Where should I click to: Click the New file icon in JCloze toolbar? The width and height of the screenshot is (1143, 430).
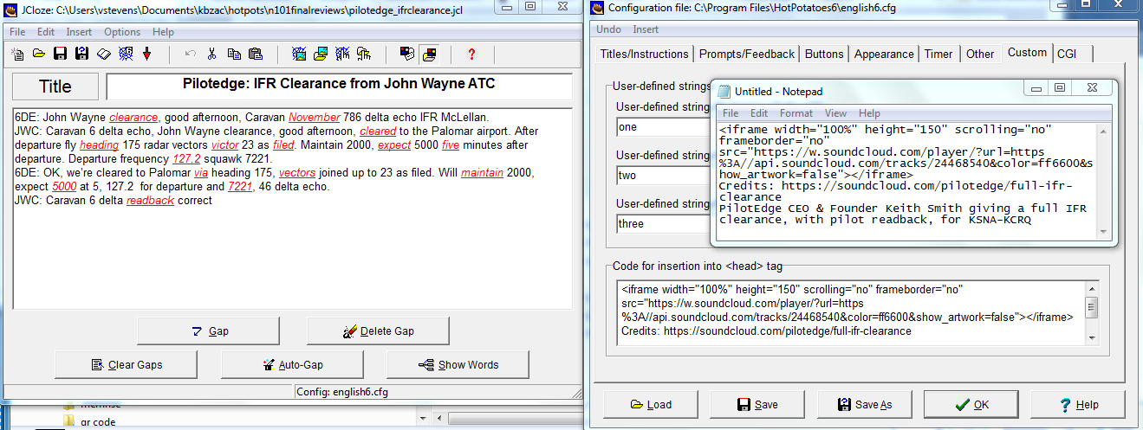17,55
